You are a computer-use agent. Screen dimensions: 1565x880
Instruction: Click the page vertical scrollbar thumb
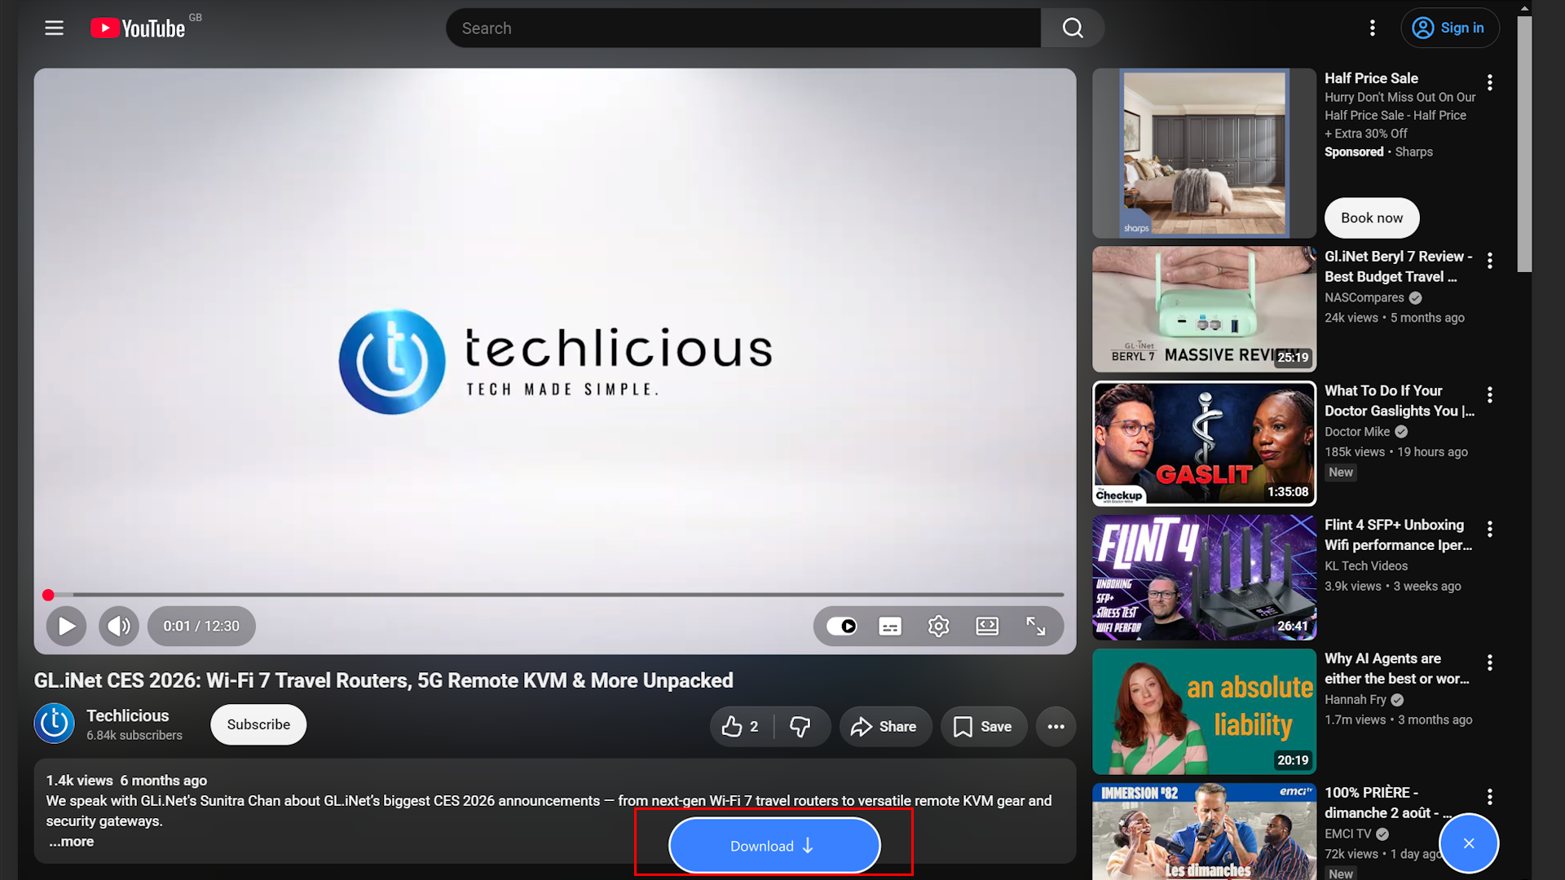1524,143
